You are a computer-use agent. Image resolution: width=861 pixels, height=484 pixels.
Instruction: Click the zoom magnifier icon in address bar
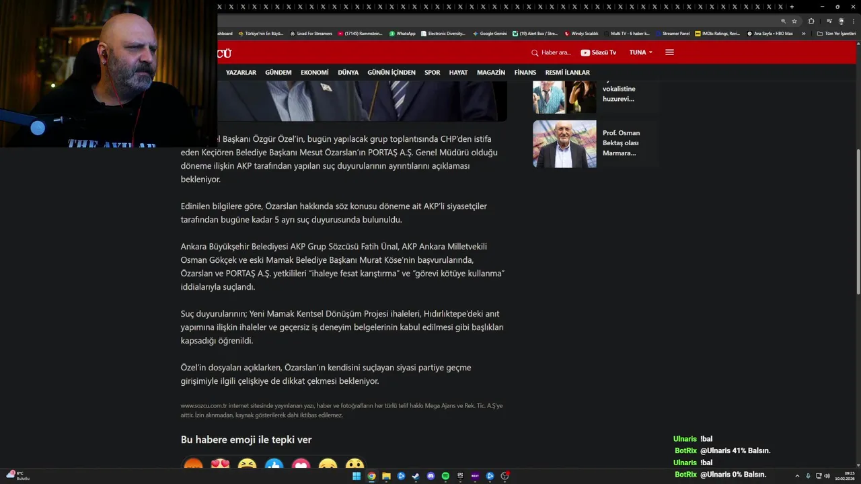[x=783, y=21]
